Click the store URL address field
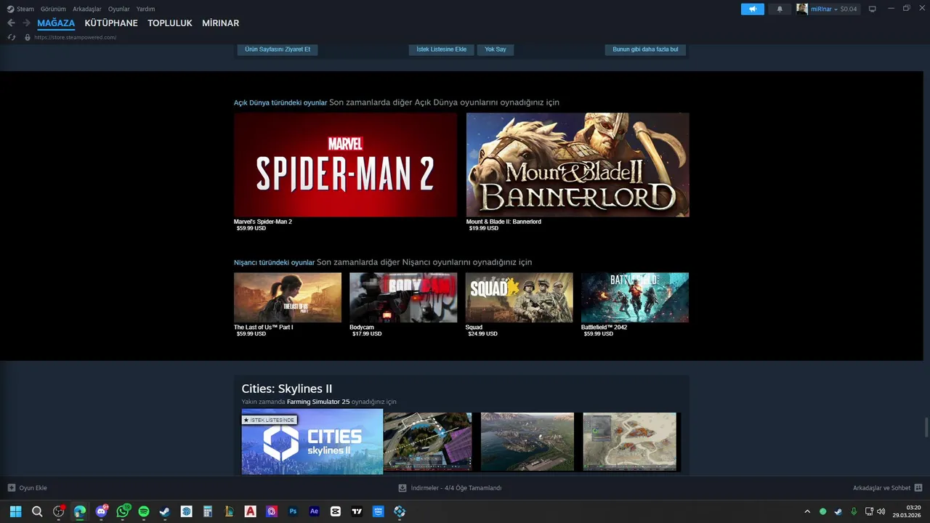The width and height of the screenshot is (930, 523). (75, 37)
